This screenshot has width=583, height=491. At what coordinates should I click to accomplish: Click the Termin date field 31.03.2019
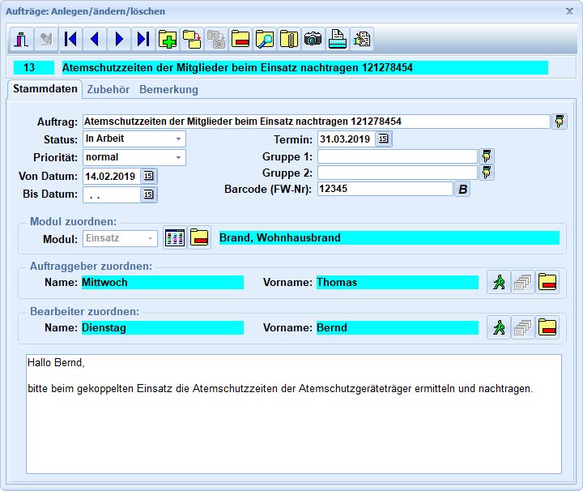coord(347,139)
